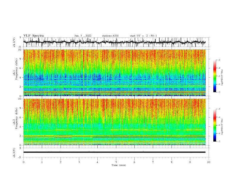Click the "station=ATH" header label
The image size is (235, 182).
[x=110, y=36]
